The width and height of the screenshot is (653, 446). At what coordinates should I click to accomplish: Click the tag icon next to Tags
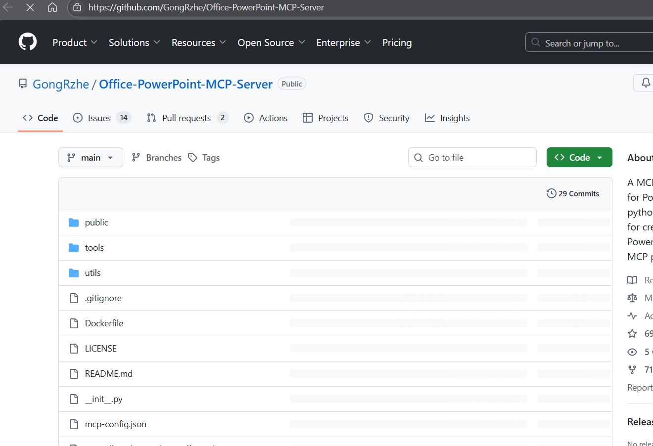pos(193,157)
